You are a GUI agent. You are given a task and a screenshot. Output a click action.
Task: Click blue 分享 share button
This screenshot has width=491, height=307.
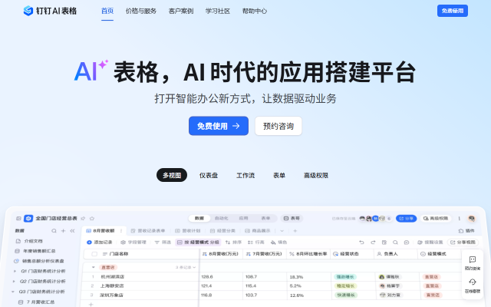click(x=406, y=218)
